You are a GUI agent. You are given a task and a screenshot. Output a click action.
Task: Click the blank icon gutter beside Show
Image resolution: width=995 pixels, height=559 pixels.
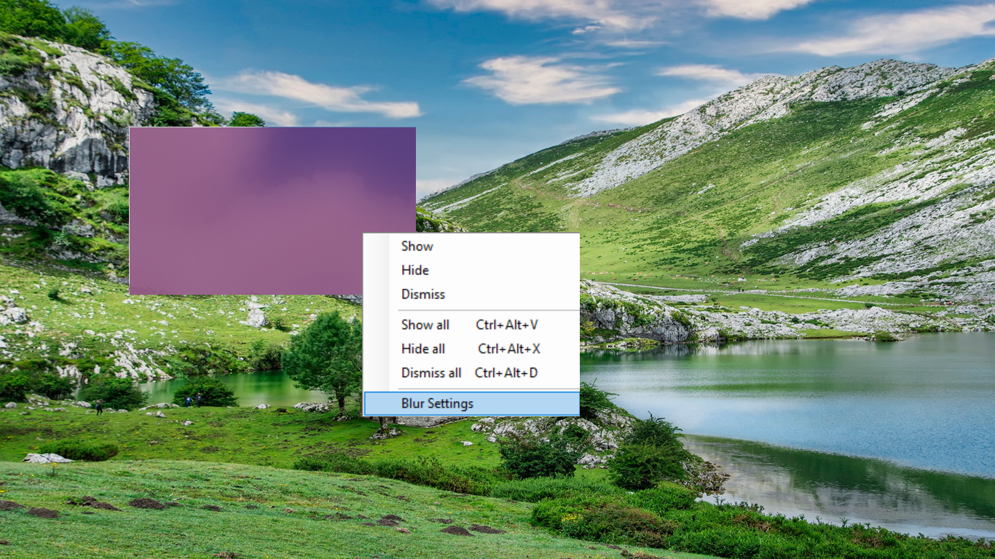click(x=377, y=246)
